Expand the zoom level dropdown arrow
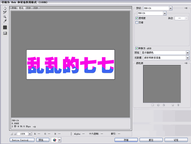 [30, 134]
